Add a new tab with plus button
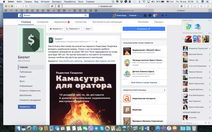Image resolution: width=212 pixels, height=132 pixels. click(x=210, y=11)
